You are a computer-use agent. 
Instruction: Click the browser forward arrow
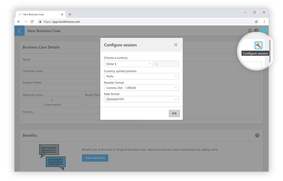click(25, 21)
